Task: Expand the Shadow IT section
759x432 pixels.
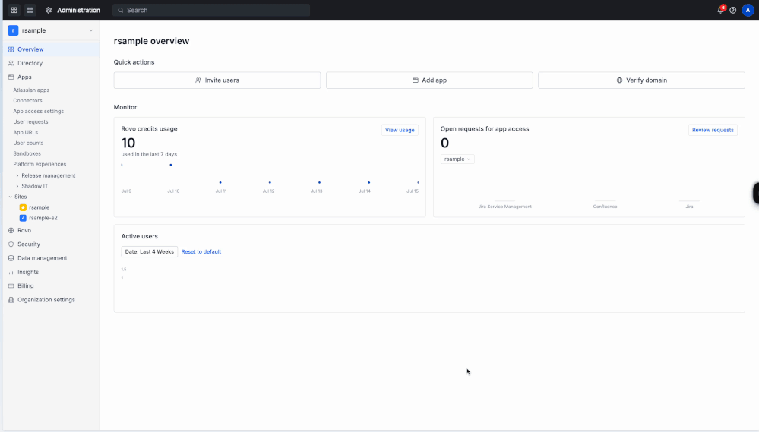Action: tap(17, 186)
